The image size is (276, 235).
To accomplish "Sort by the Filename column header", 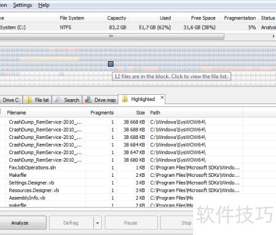I will point(17,113).
